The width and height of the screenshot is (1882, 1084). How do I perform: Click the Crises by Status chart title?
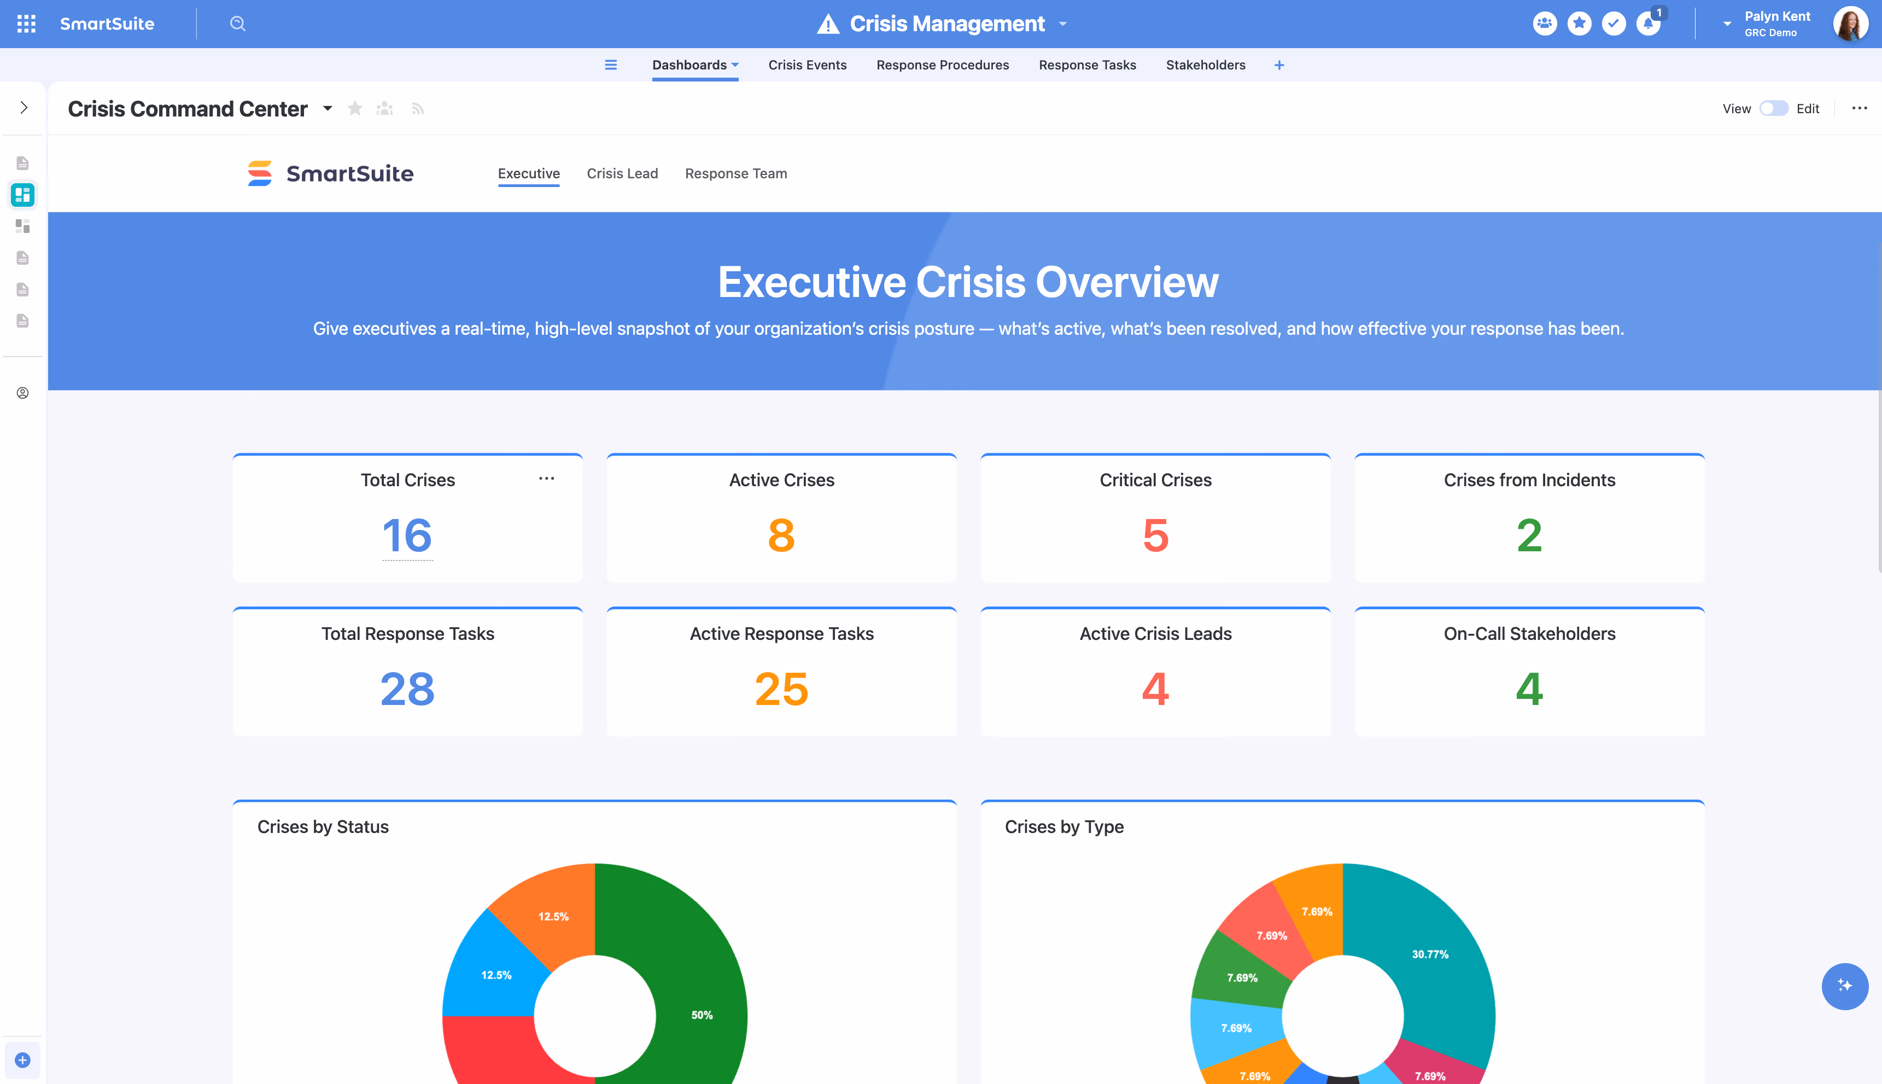[x=322, y=826]
